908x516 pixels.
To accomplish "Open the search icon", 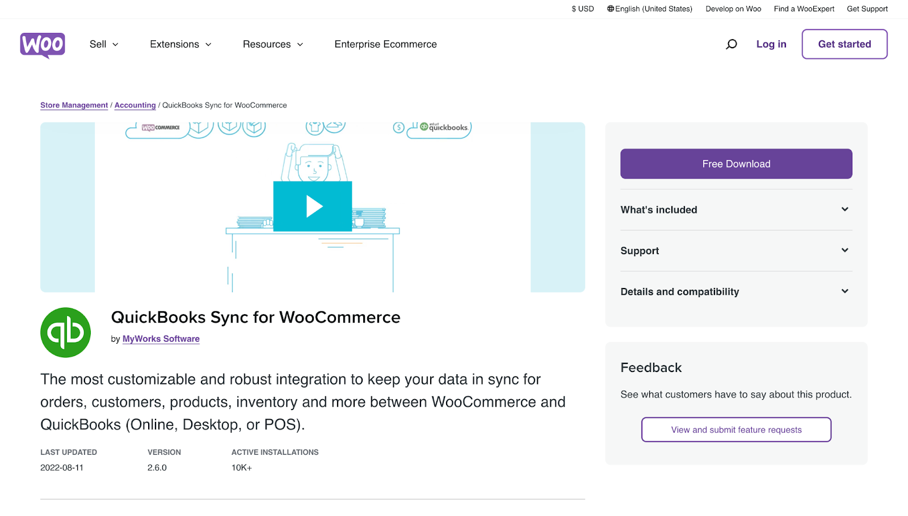I will [732, 44].
